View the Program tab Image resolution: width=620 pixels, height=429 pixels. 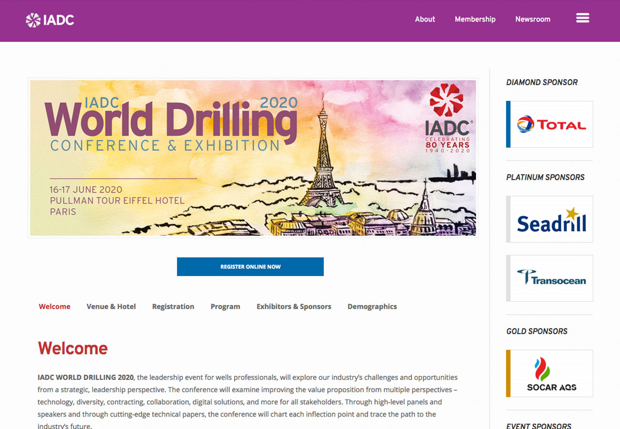tap(225, 306)
